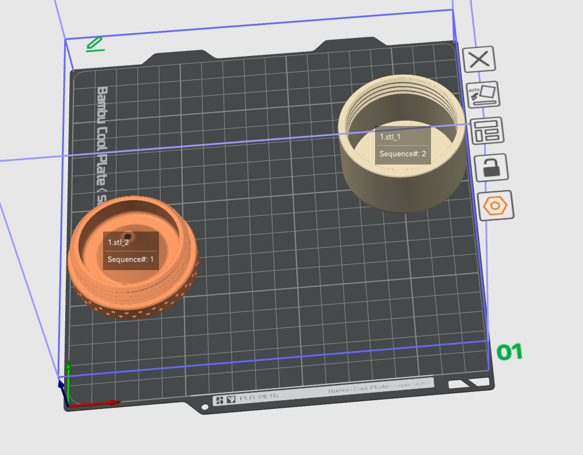Viewport: 583px width, 455px height.
Task: Click the '1.stl_2' label text
Action: pyautogui.click(x=118, y=243)
